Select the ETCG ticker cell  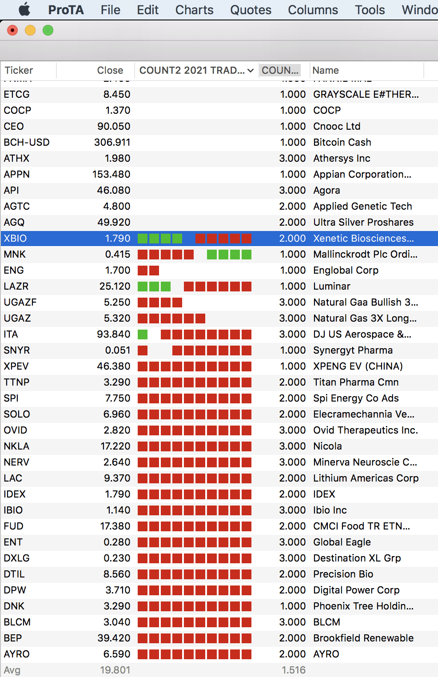point(17,94)
